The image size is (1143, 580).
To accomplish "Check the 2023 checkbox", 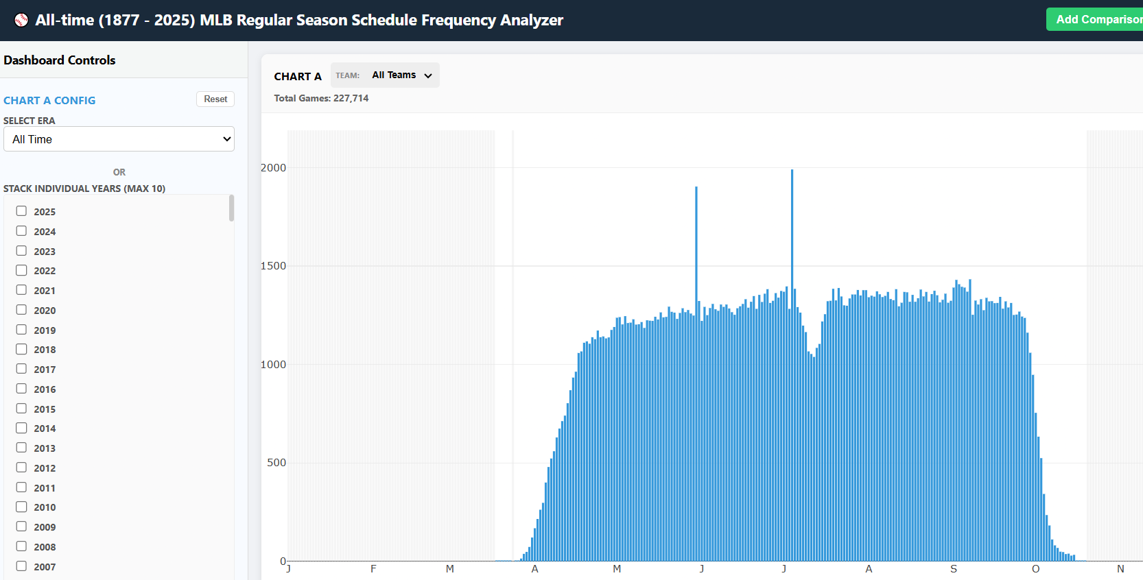I will 22,251.
